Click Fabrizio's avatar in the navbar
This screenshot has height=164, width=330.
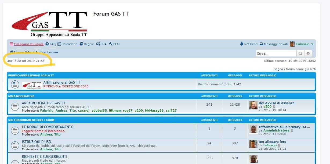pos(292,44)
